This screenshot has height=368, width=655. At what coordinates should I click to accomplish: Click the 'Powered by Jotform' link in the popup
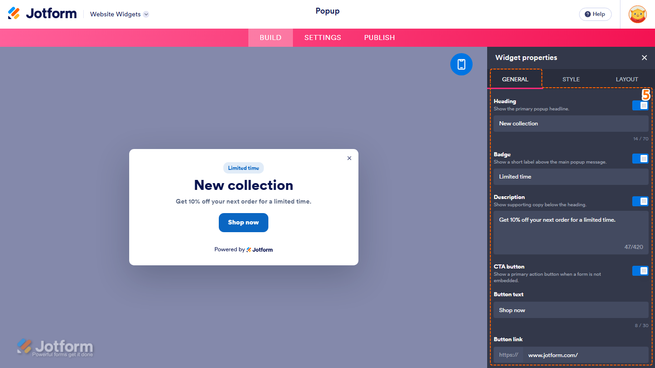click(243, 249)
